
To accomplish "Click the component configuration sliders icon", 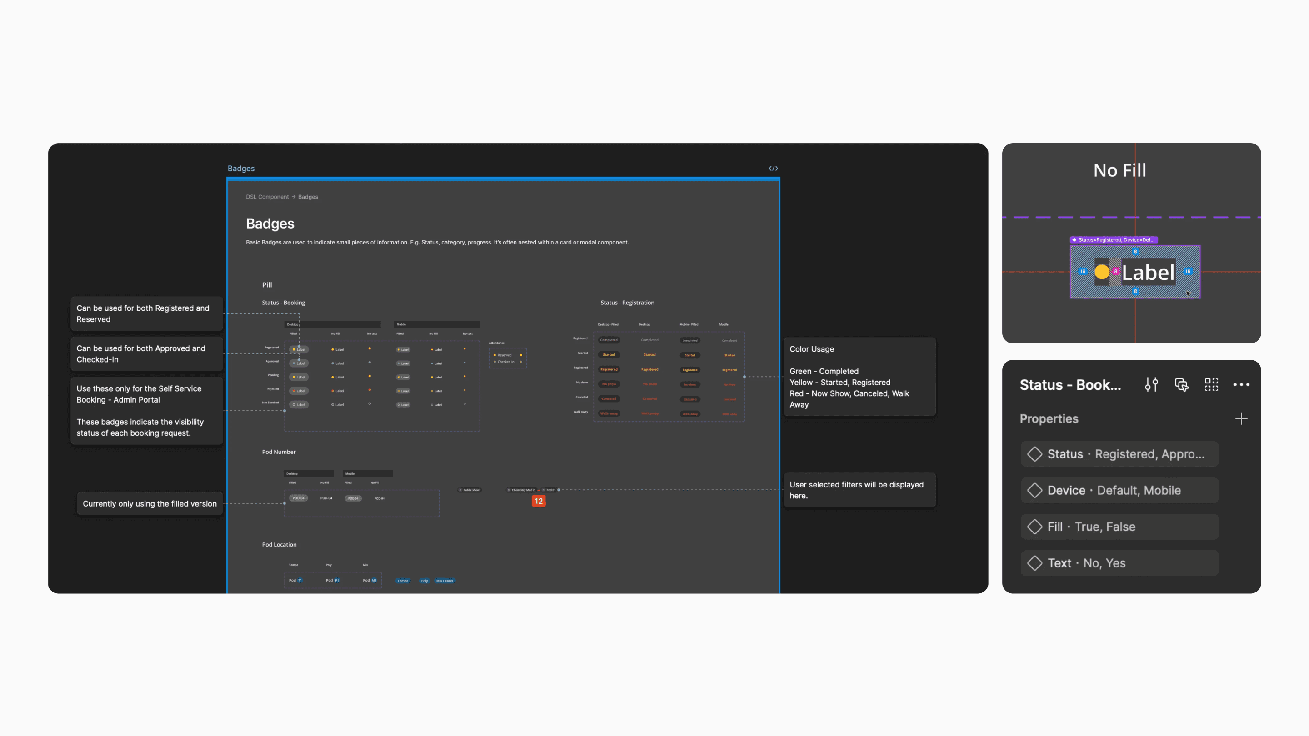I will tap(1151, 384).
